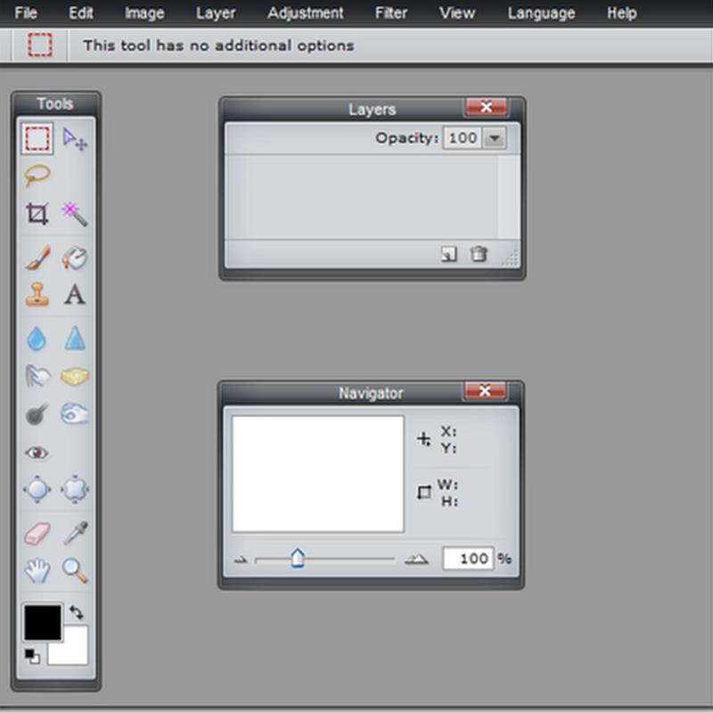Viewport: 713px width, 713px height.
Task: Select the Magic Wand tool
Action: point(75,214)
